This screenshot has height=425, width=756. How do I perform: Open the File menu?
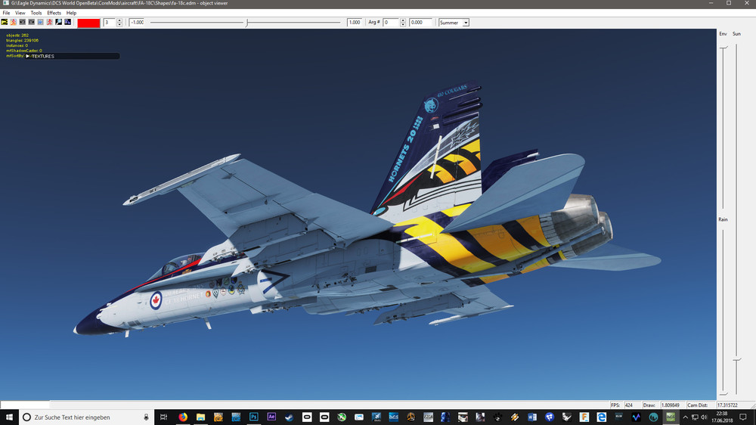(x=6, y=13)
